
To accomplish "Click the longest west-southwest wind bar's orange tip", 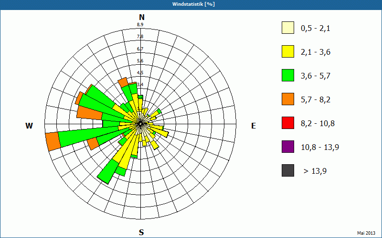I will click(x=53, y=142).
